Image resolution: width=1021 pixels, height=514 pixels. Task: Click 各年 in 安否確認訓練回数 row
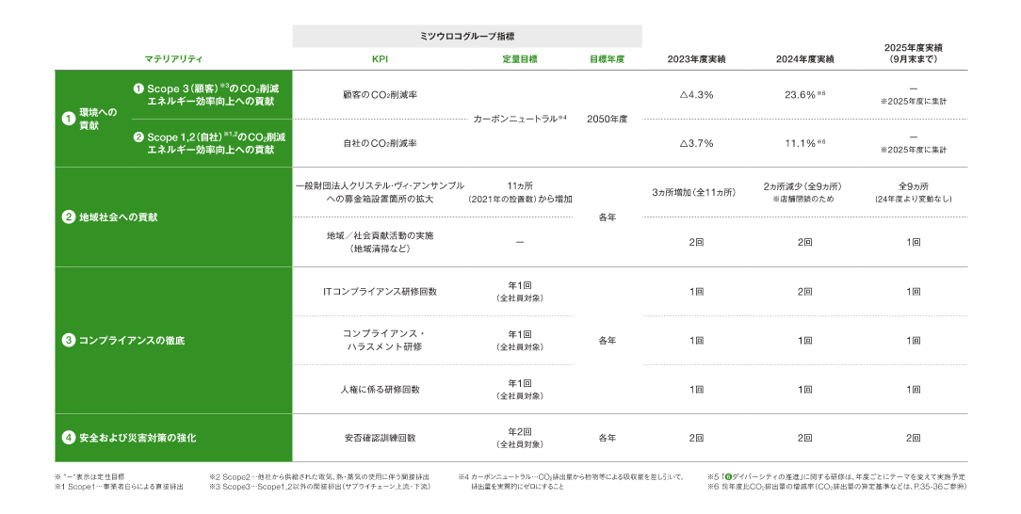point(607,438)
